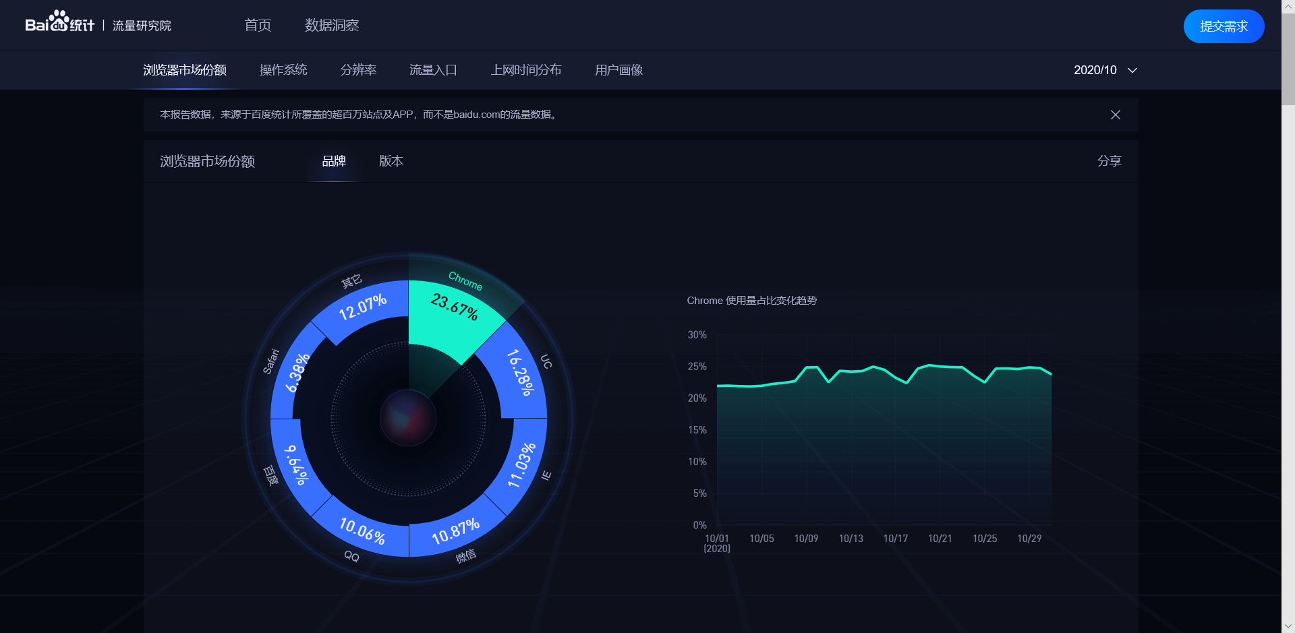
Task: Click the 10/13 date label on x-axis
Action: [x=851, y=539]
